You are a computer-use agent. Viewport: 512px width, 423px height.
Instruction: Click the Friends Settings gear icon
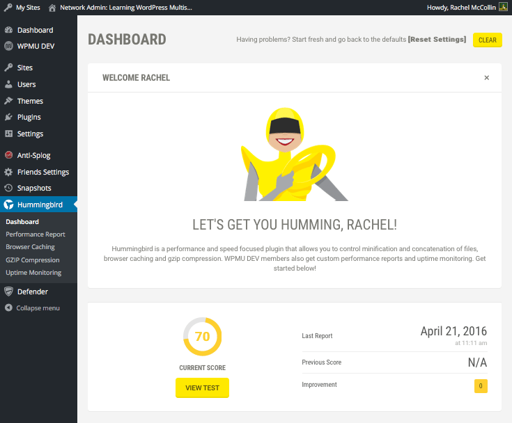click(9, 172)
